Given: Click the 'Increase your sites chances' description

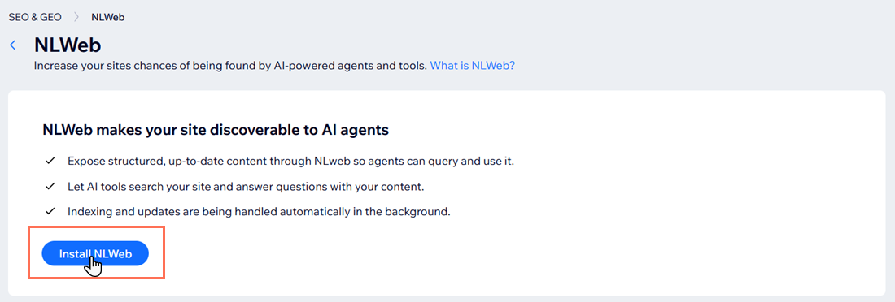Looking at the screenshot, I should pyautogui.click(x=230, y=66).
